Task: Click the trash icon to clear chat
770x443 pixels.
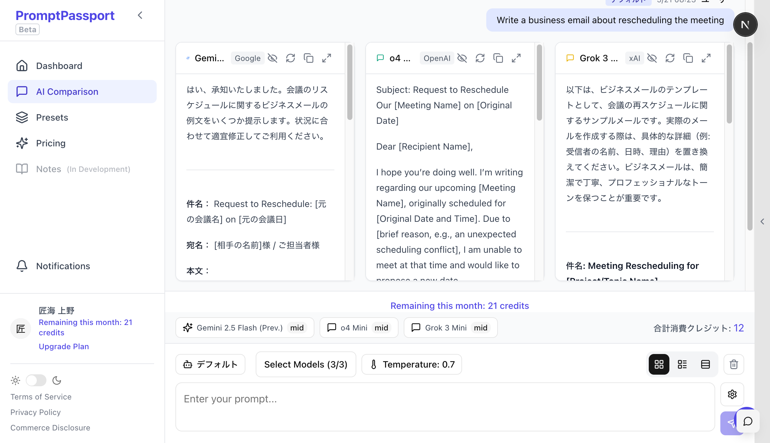Action: click(734, 364)
